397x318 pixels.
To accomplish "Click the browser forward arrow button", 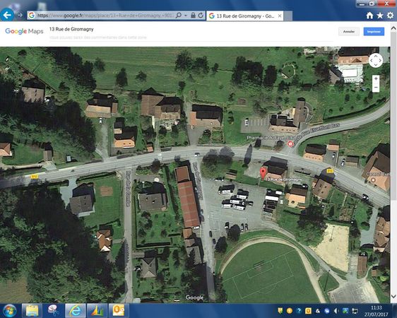I will pyautogui.click(x=20, y=15).
